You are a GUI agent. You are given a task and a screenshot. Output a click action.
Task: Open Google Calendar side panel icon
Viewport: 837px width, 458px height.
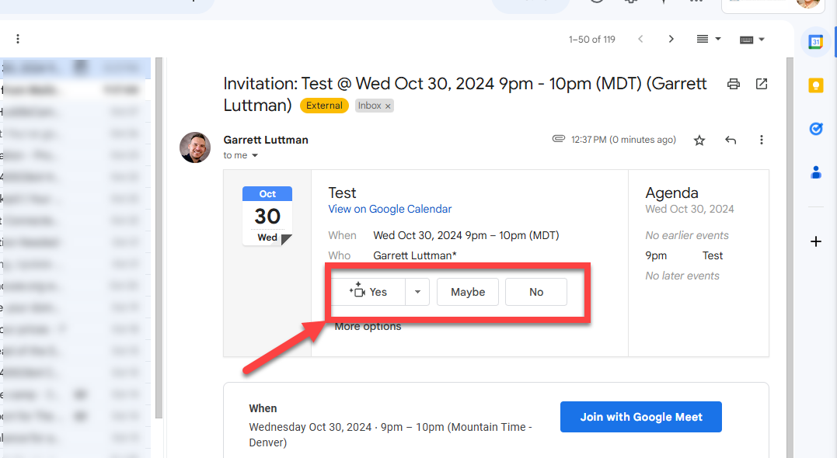pyautogui.click(x=816, y=42)
